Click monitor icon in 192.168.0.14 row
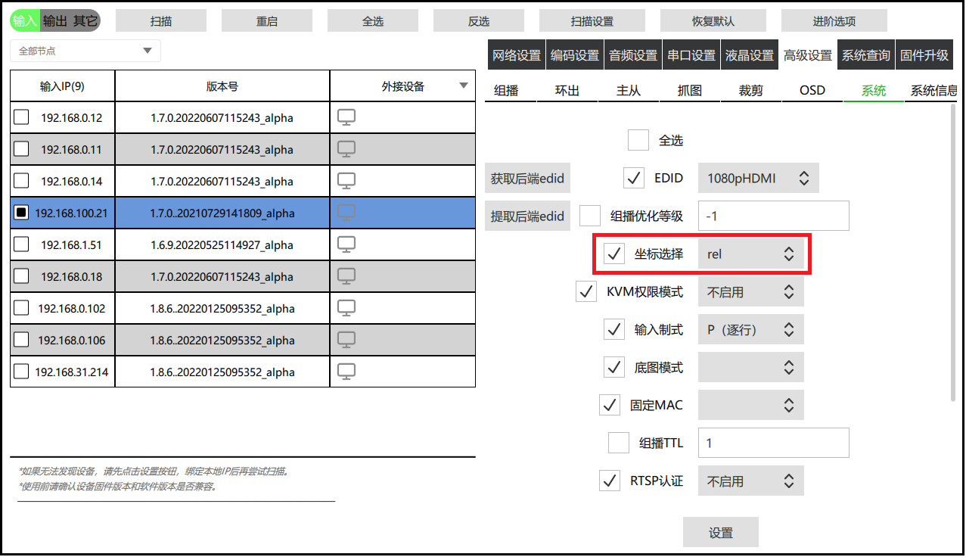 pyautogui.click(x=346, y=181)
